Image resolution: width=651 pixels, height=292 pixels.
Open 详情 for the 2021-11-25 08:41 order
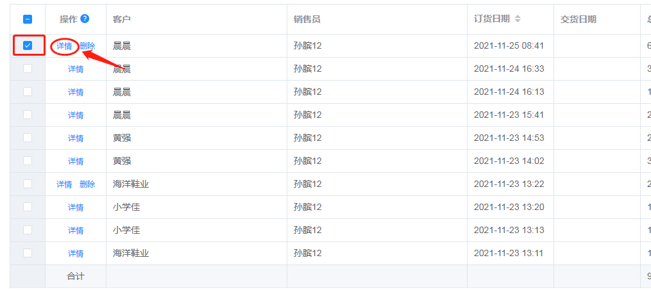tap(64, 46)
